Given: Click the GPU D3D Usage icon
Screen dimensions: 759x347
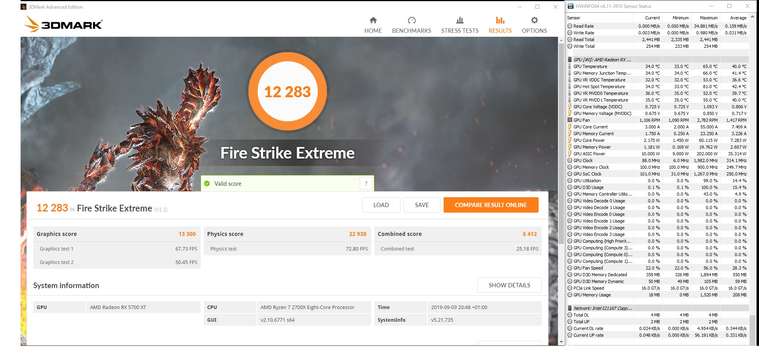Looking at the screenshot, I should [x=570, y=187].
